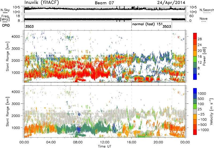The image size is (214, 148).
Task: Click the 'Time UT' axis label
Action: [105, 146]
